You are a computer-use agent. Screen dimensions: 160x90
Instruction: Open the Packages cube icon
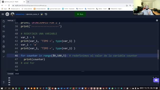point(4,36)
